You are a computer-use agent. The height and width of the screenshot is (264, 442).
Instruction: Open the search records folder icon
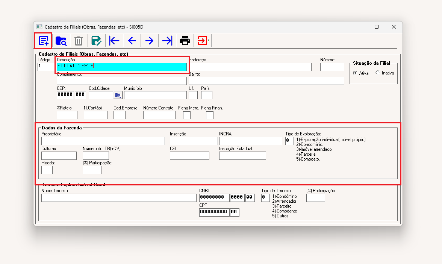61,41
